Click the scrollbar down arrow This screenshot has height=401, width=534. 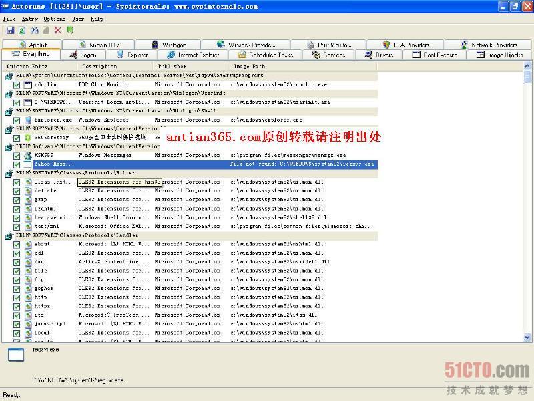point(527,338)
